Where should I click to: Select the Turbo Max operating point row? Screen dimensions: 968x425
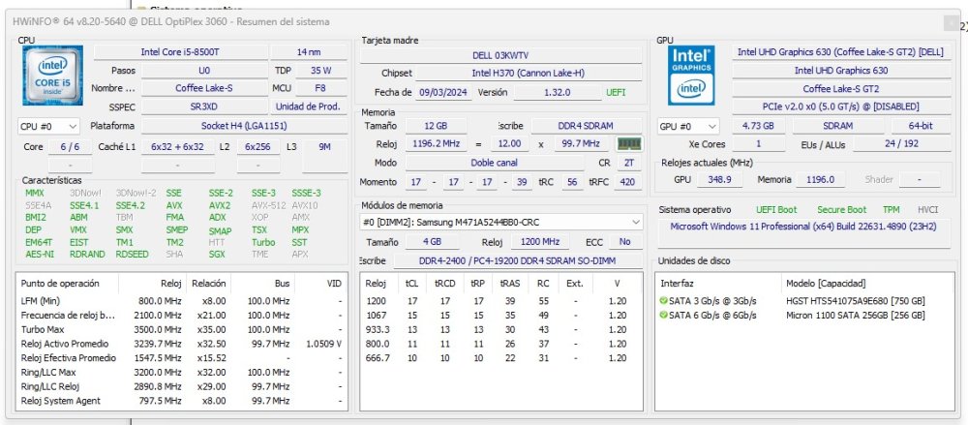pos(182,329)
